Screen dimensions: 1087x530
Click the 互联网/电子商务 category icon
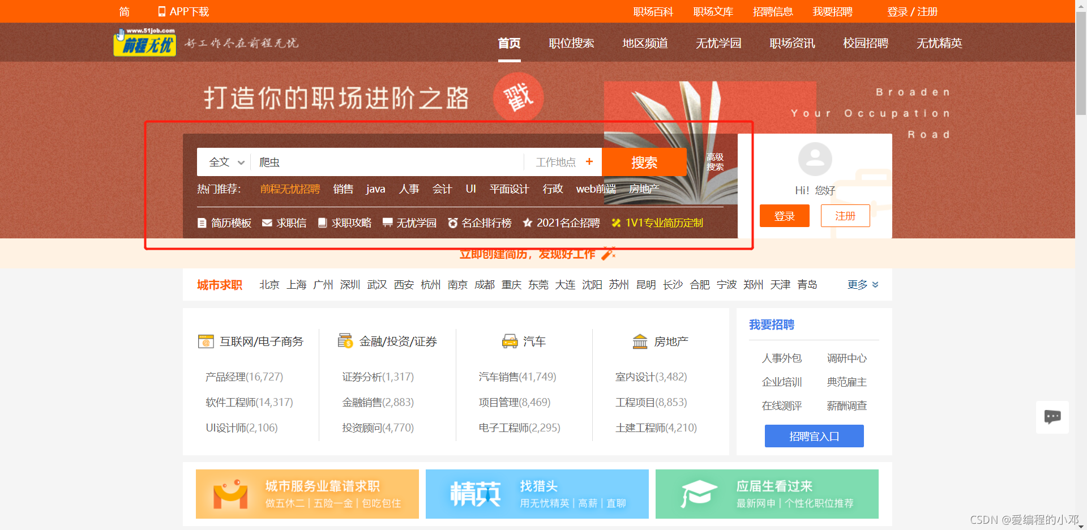point(206,341)
